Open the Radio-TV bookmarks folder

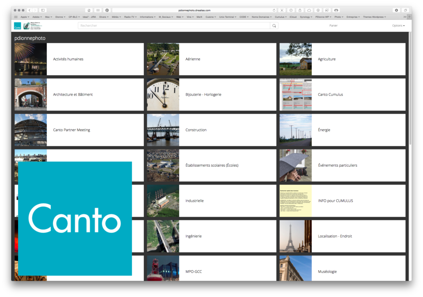tap(130, 17)
